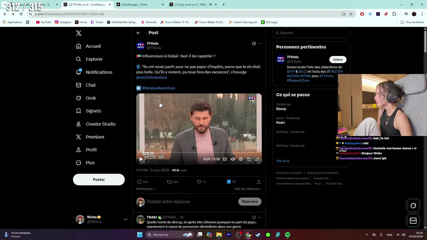The width and height of the screenshot is (427, 240).
Task: Toggle video captions (CC)
Action: click(x=225, y=159)
